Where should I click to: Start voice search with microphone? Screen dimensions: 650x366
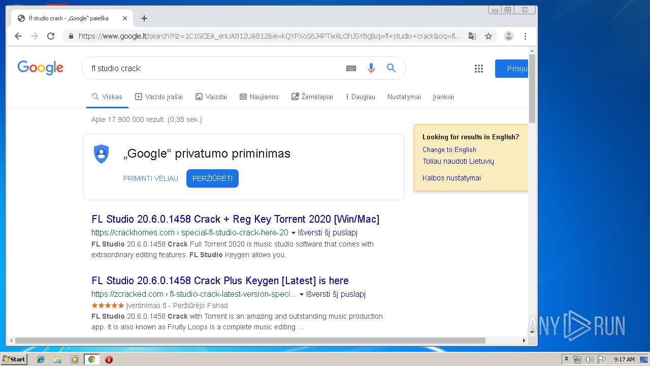[x=371, y=68]
